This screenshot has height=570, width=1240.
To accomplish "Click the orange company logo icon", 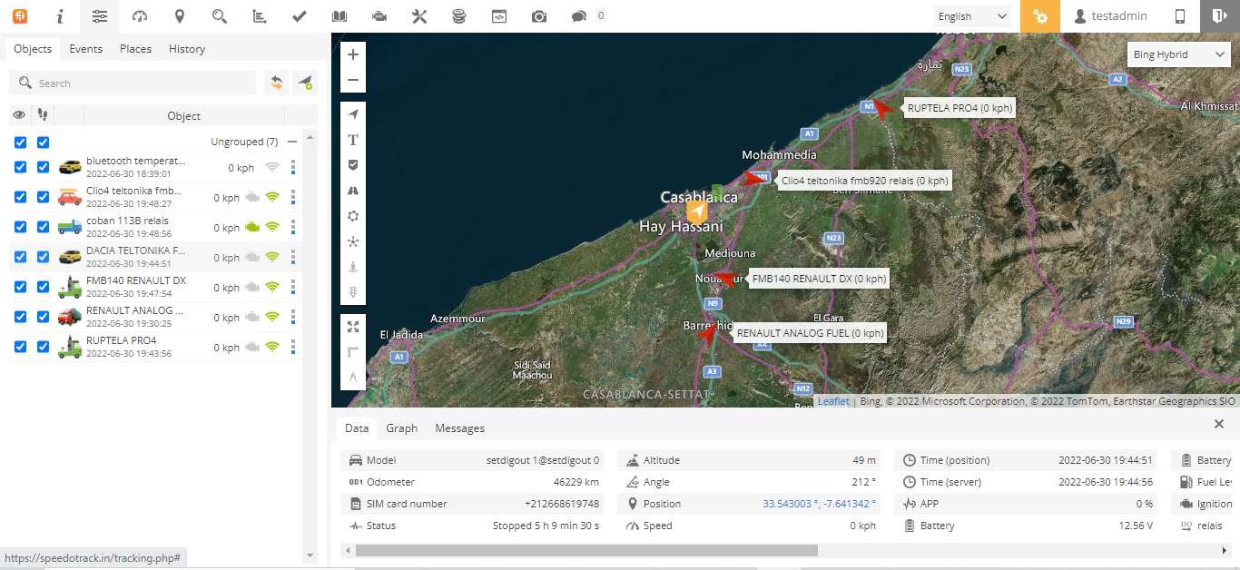I will tap(20, 16).
